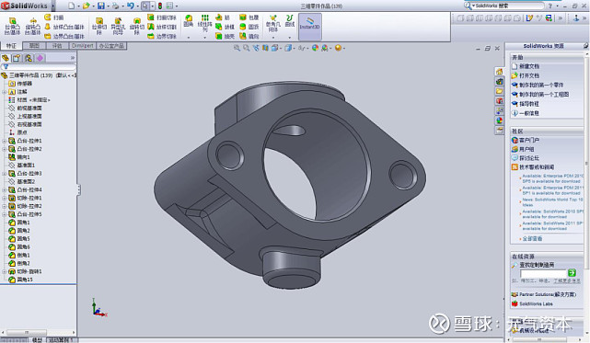Select the Boundary Cut (边界切除) tool
This screenshot has height=343, width=590.
click(x=161, y=36)
